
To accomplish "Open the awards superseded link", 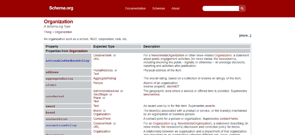I will [210, 106].
